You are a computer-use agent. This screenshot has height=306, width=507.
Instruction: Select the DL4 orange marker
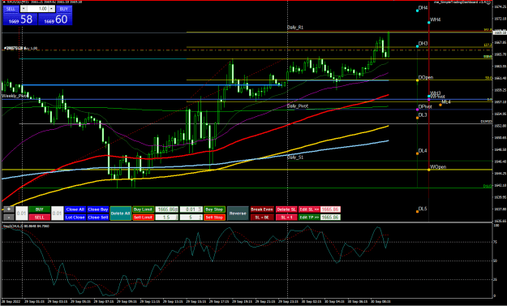[418, 153]
